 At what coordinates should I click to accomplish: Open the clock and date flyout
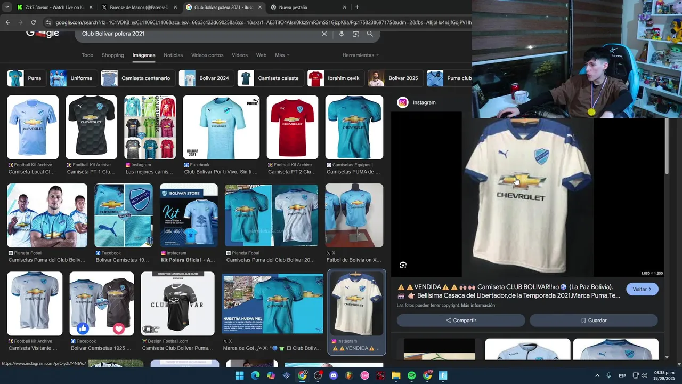tap(663, 375)
